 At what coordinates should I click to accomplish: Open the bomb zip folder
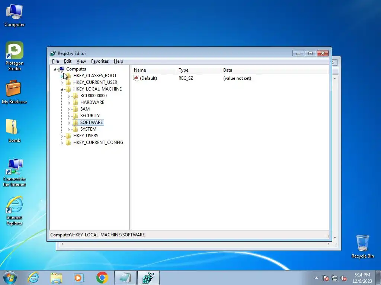[15, 131]
